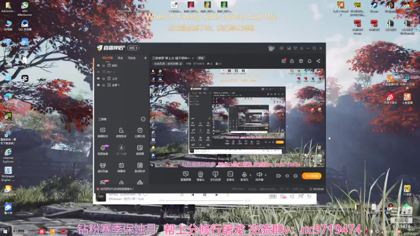This screenshot has height=236, width=420.
Task: Open the stream title dropdown arrow
Action: click(x=193, y=58)
